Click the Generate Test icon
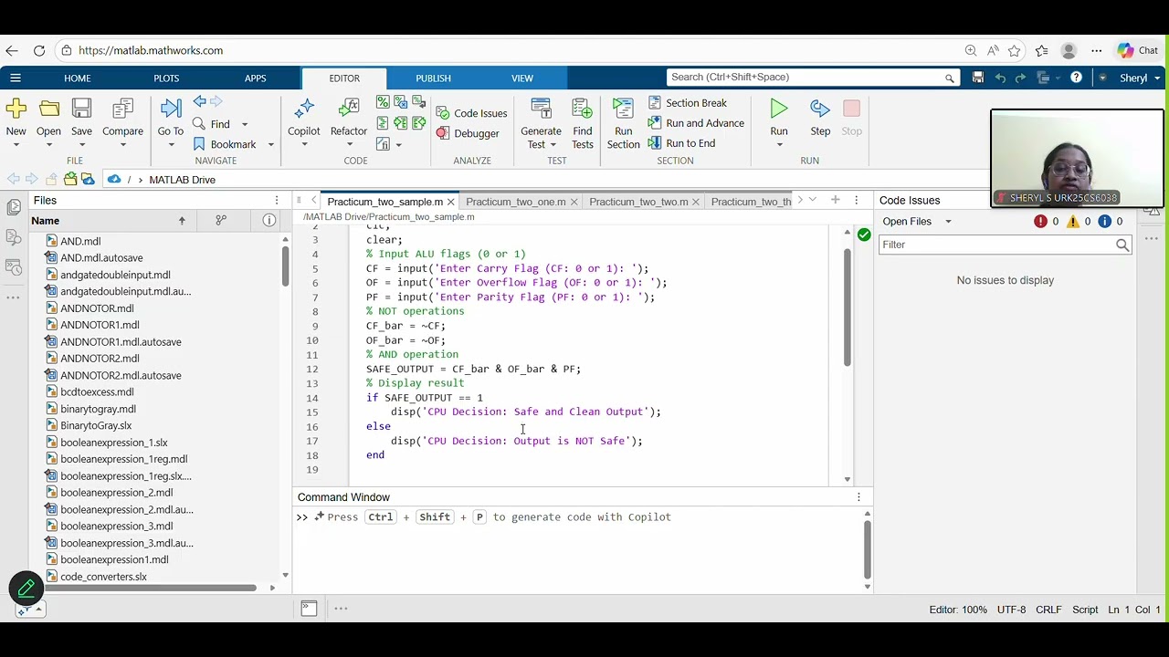 tap(541, 109)
